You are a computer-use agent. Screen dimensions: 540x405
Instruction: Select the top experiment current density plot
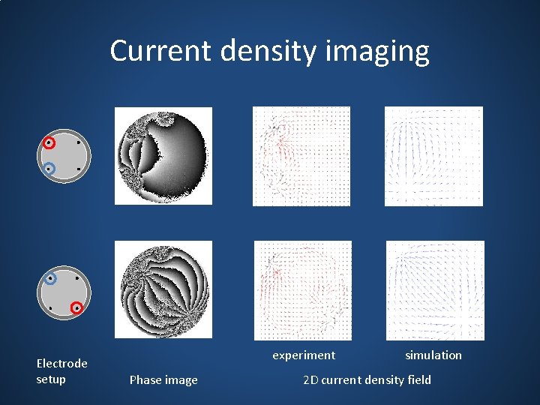(301, 156)
